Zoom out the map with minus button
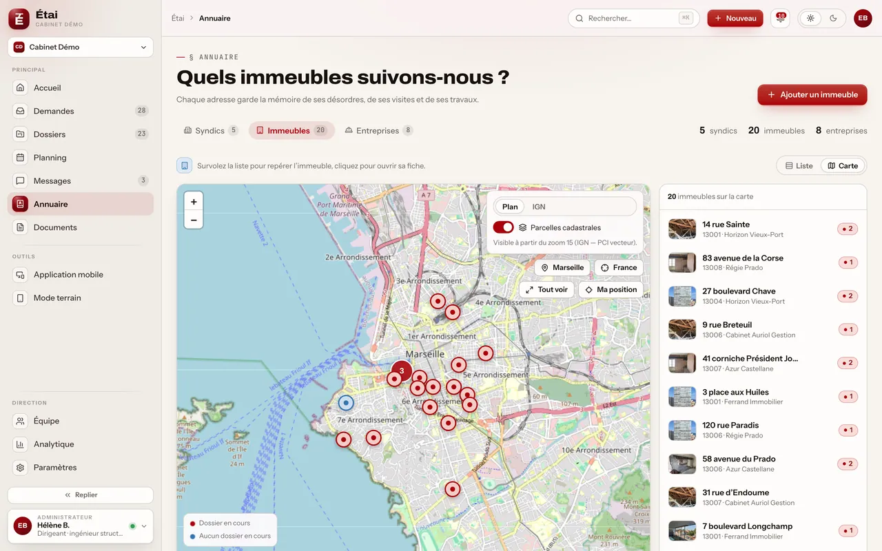 click(x=194, y=220)
